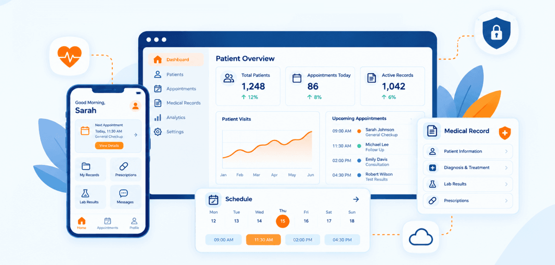
Task: Switch to Appointments tab on phone
Action: [x=107, y=223]
